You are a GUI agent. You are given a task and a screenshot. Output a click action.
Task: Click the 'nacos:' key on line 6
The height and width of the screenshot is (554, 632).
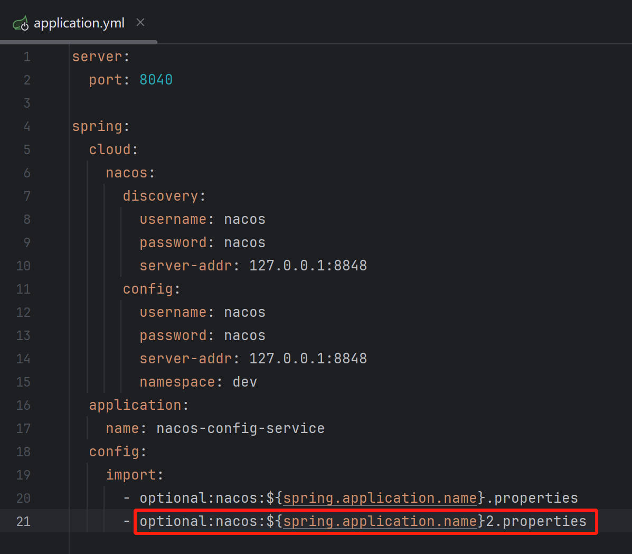pos(130,173)
